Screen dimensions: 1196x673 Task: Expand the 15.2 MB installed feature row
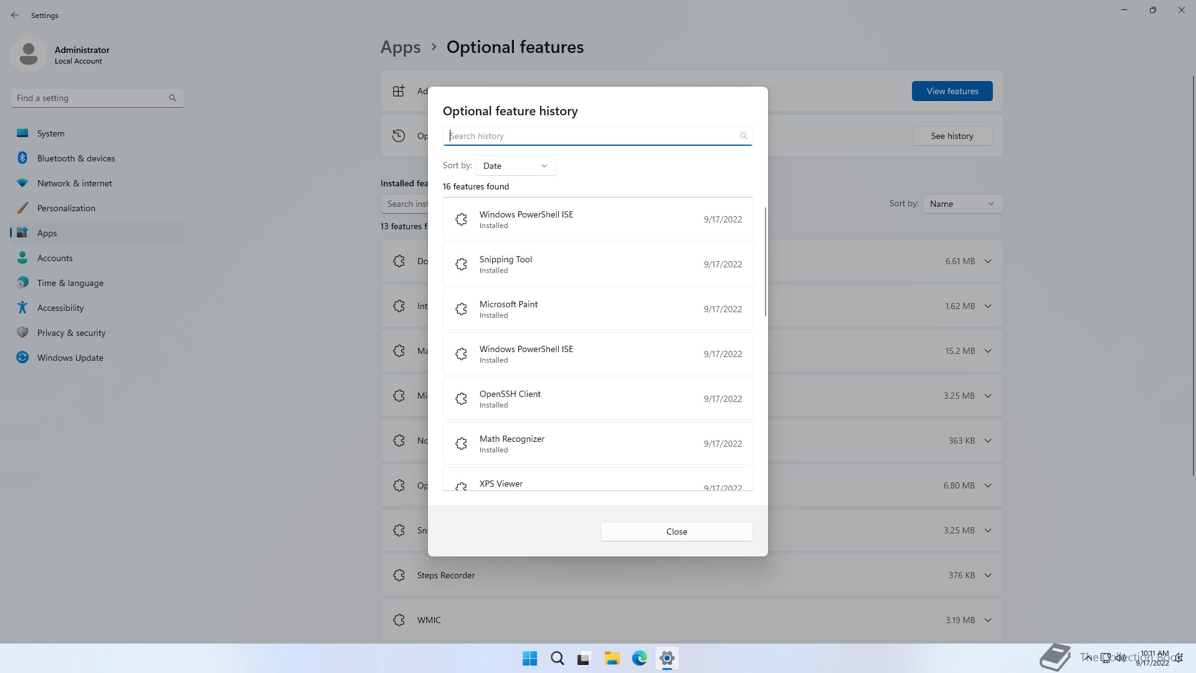[988, 351]
